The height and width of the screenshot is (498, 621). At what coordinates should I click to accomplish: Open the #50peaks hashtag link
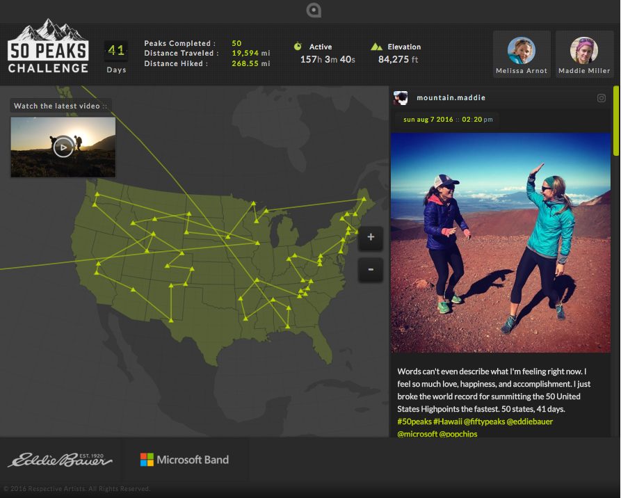pyautogui.click(x=412, y=421)
